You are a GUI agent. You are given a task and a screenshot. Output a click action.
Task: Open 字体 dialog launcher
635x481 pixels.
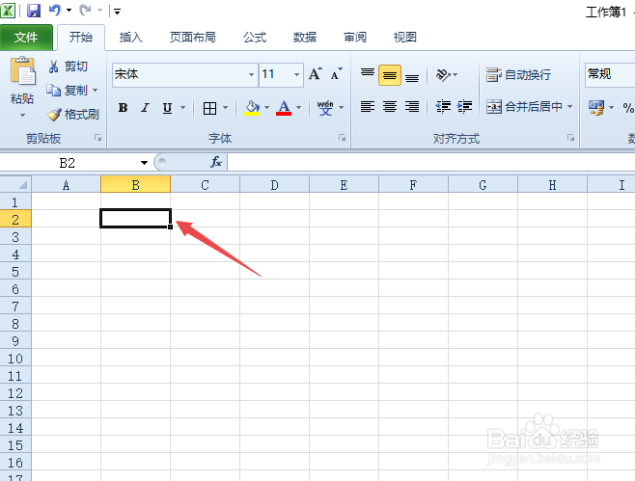(343, 138)
